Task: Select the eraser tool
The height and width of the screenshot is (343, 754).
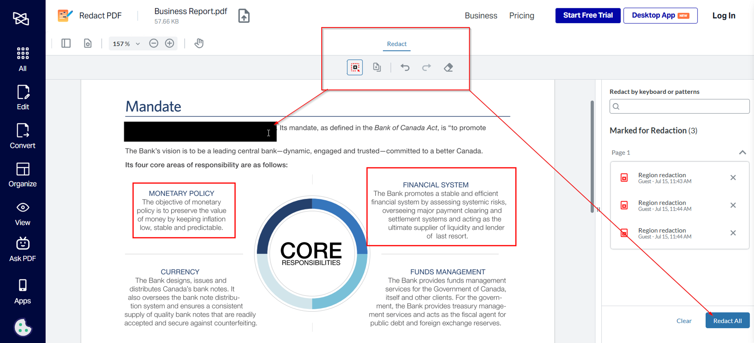Action: pyautogui.click(x=448, y=68)
